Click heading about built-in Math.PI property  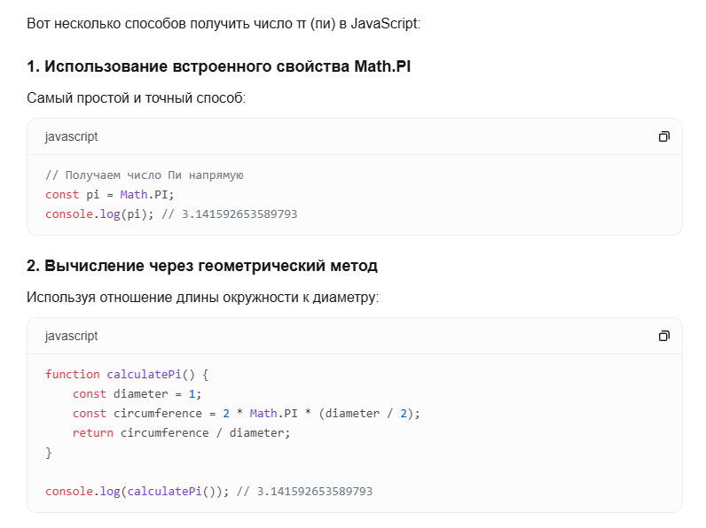218,67
